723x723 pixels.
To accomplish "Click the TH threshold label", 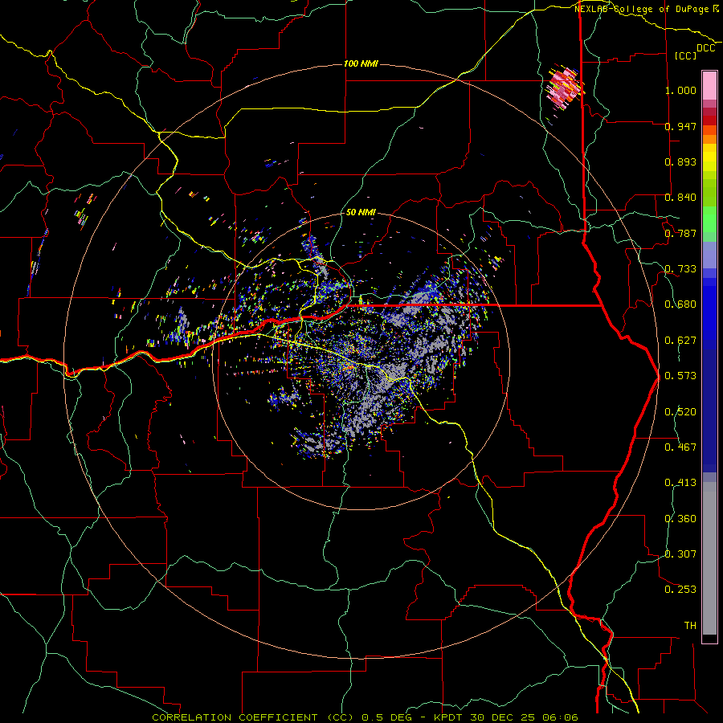I will point(690,626).
